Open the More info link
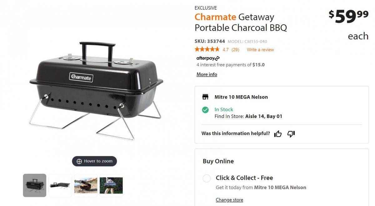Viewport: 375px width, 206px height. point(207,74)
